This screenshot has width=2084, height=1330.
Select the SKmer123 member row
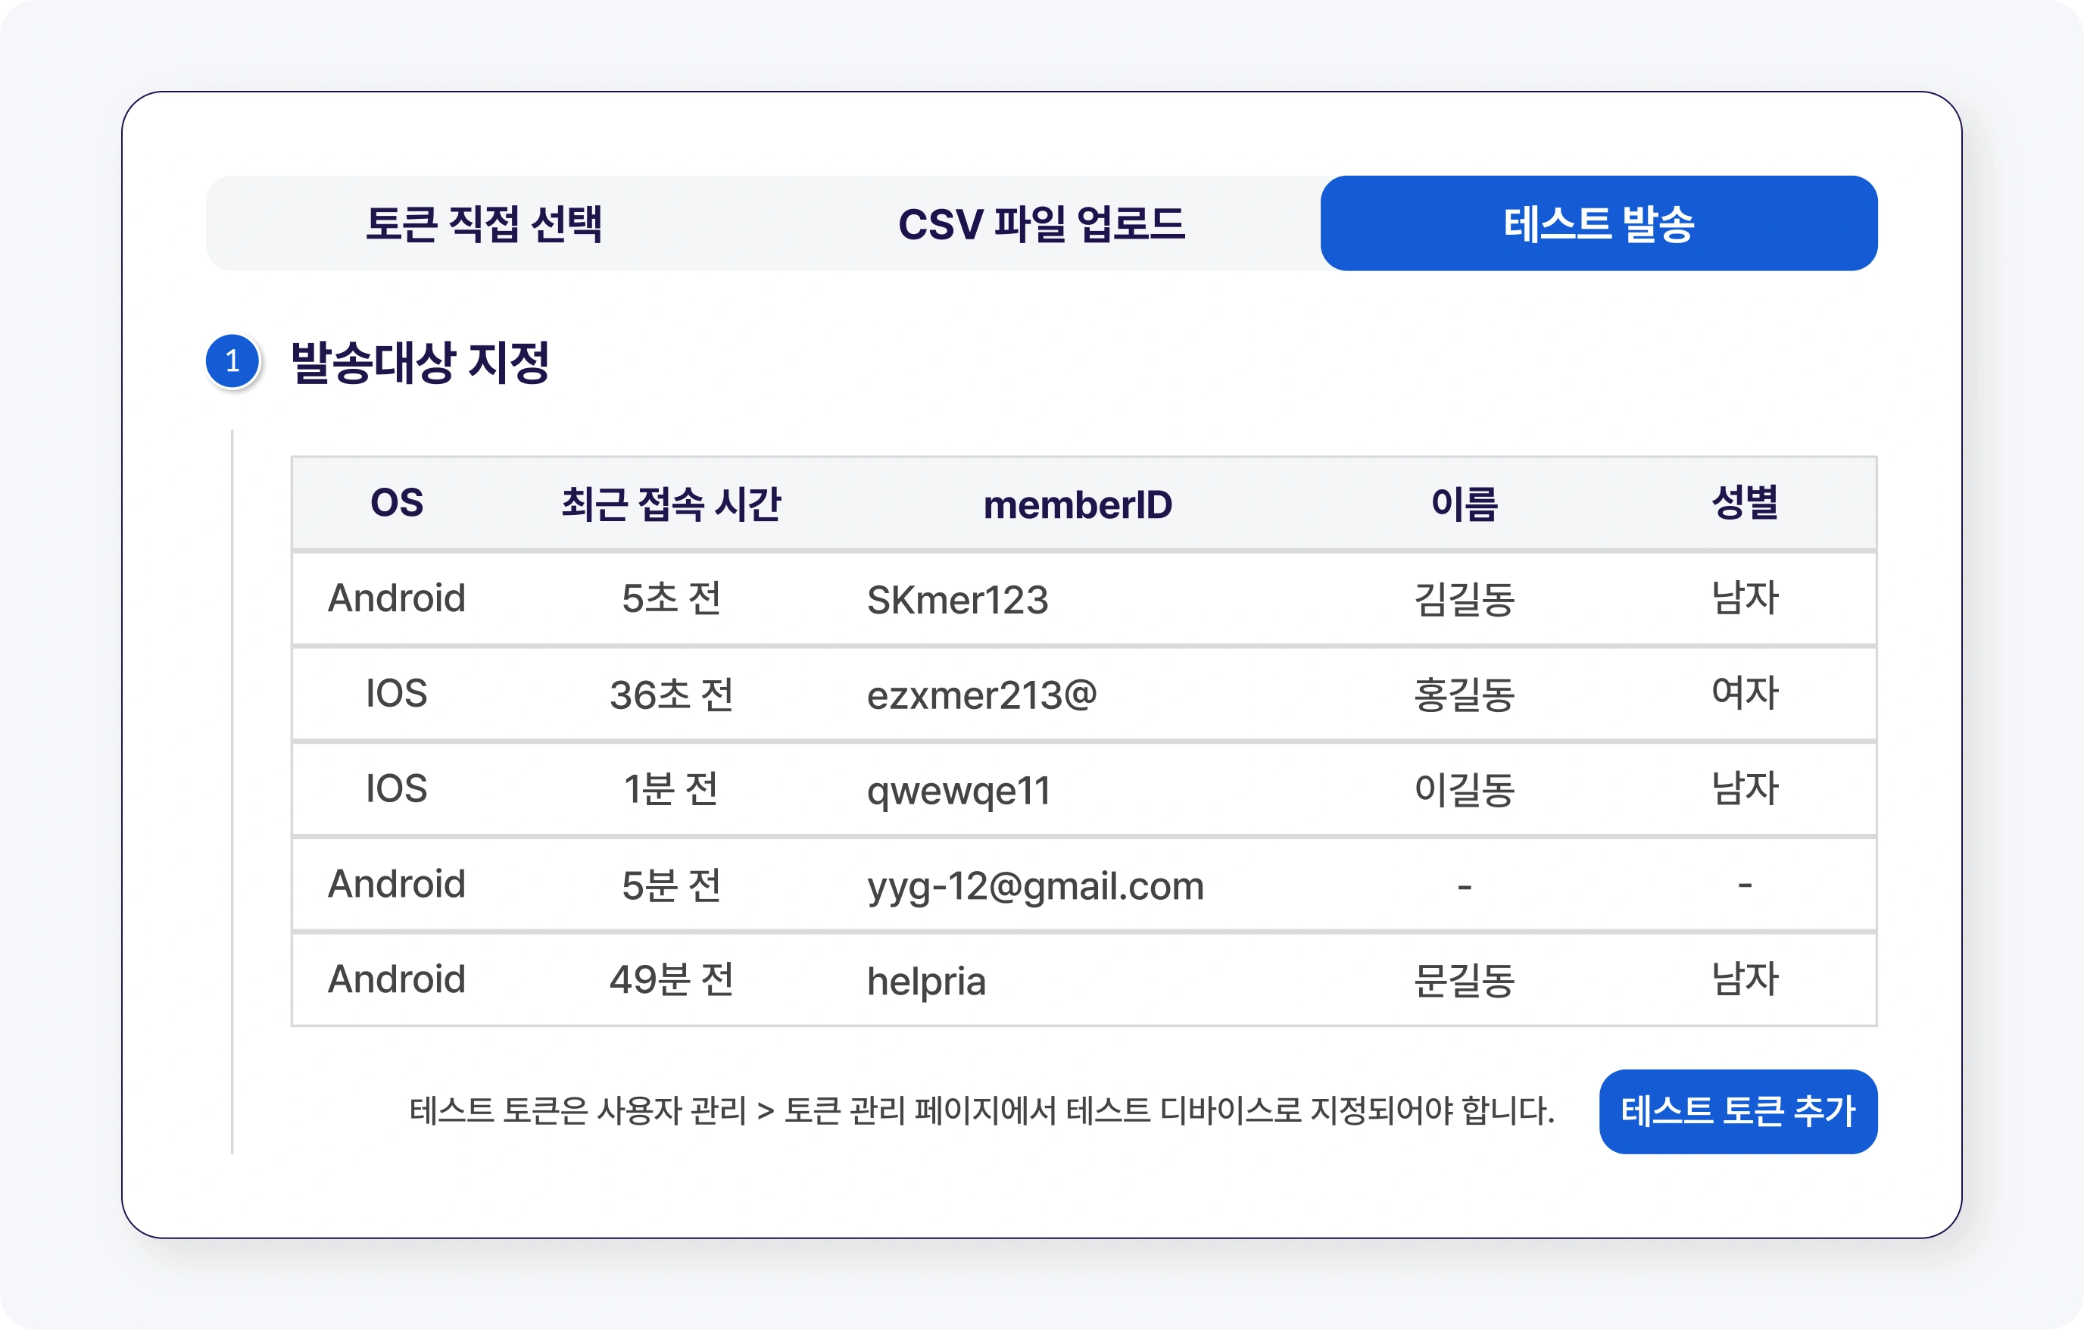click(1084, 599)
